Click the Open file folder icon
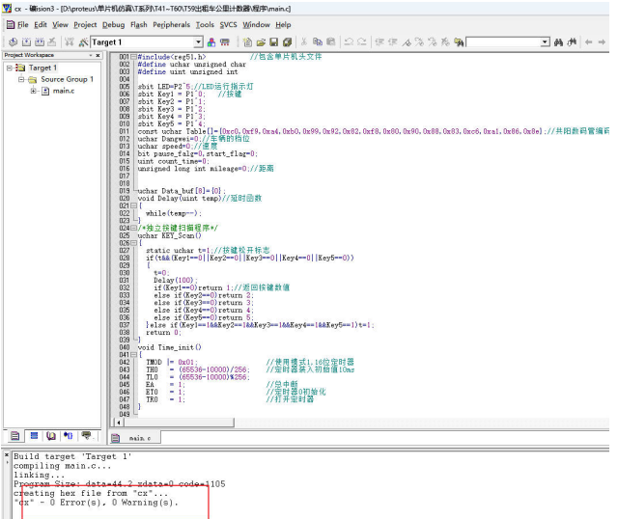This screenshot has width=618, height=519. point(261,42)
